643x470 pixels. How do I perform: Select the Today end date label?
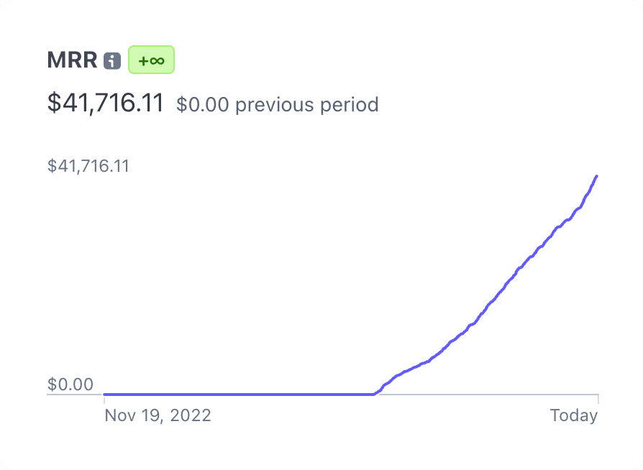click(574, 415)
